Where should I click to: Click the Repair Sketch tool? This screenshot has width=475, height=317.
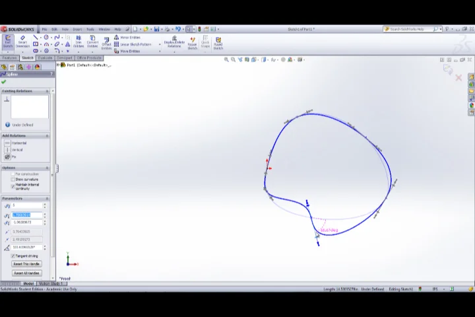[x=193, y=43]
